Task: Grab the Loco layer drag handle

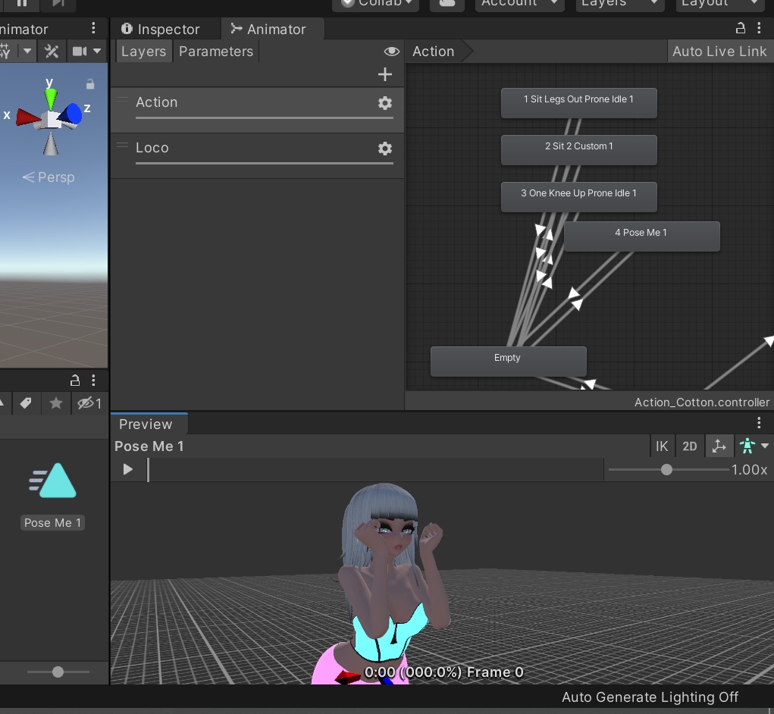Action: click(122, 146)
